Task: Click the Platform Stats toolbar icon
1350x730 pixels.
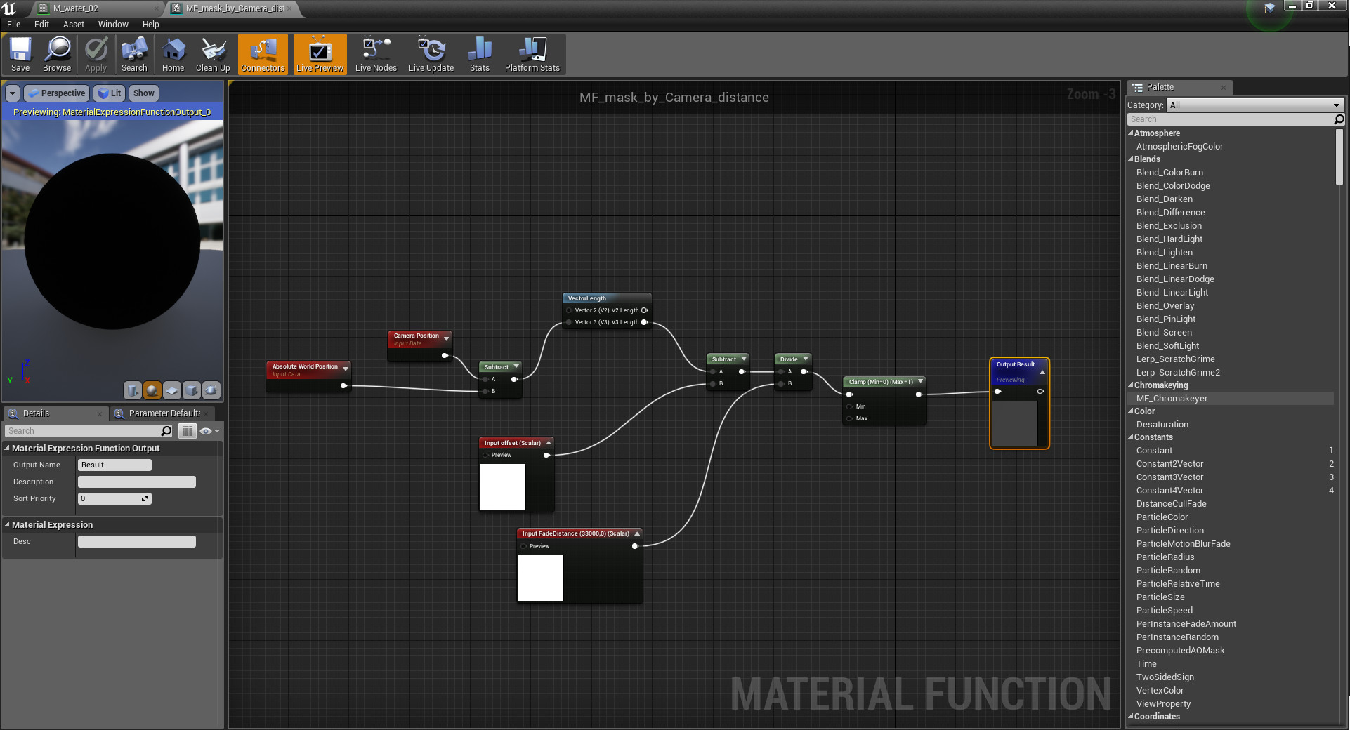Action: click(x=532, y=54)
